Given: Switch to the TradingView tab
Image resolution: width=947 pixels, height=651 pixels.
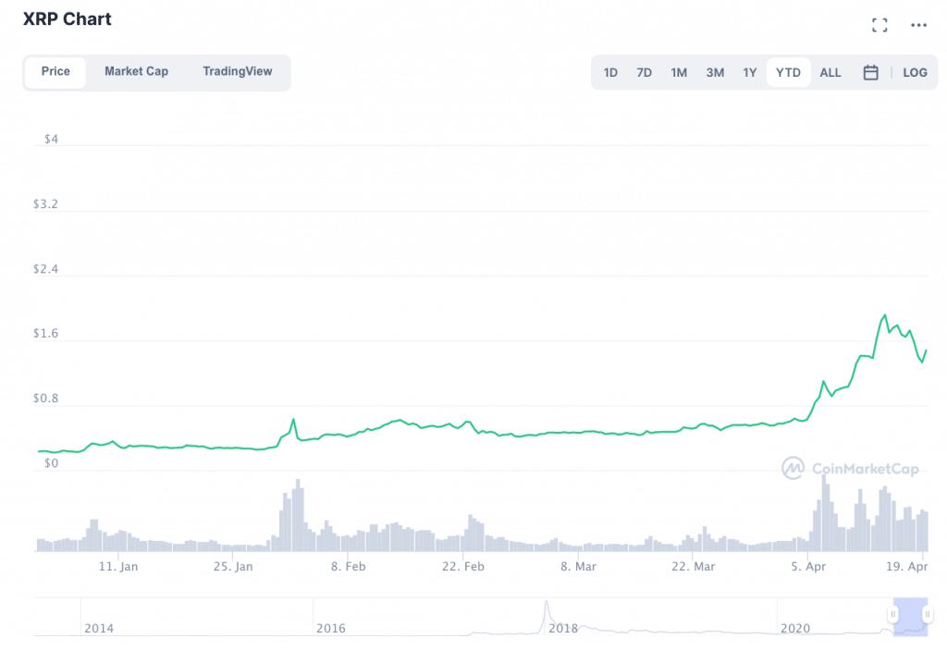Looking at the screenshot, I should 238,71.
